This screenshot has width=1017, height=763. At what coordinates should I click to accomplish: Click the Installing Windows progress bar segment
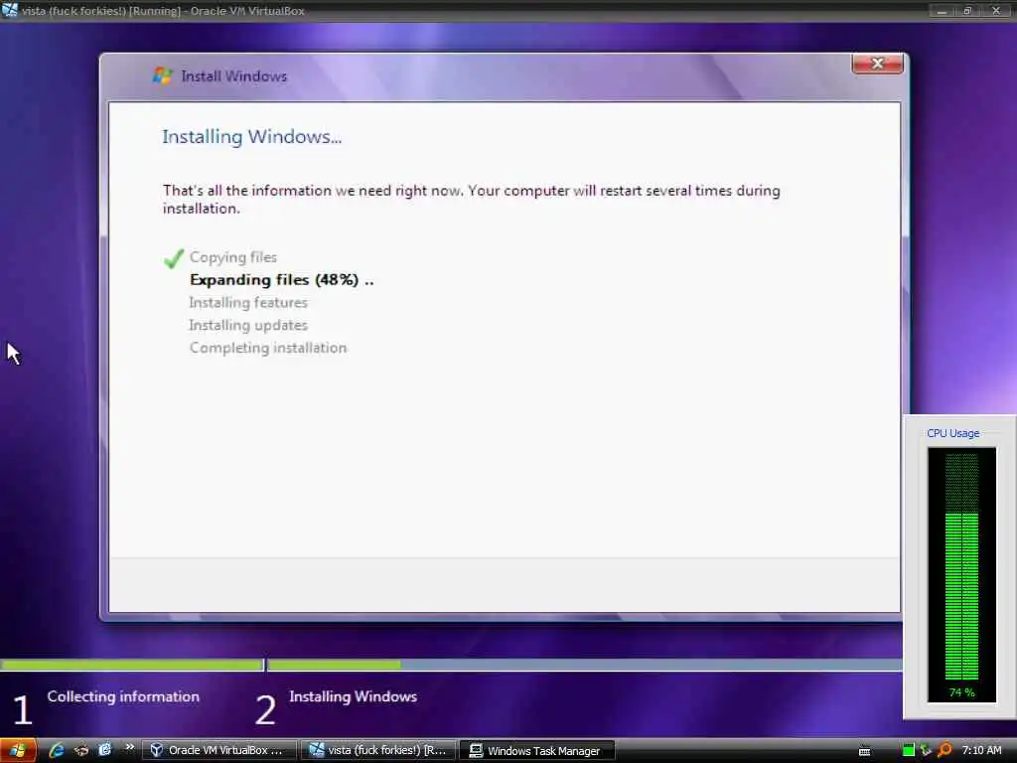click(x=584, y=665)
